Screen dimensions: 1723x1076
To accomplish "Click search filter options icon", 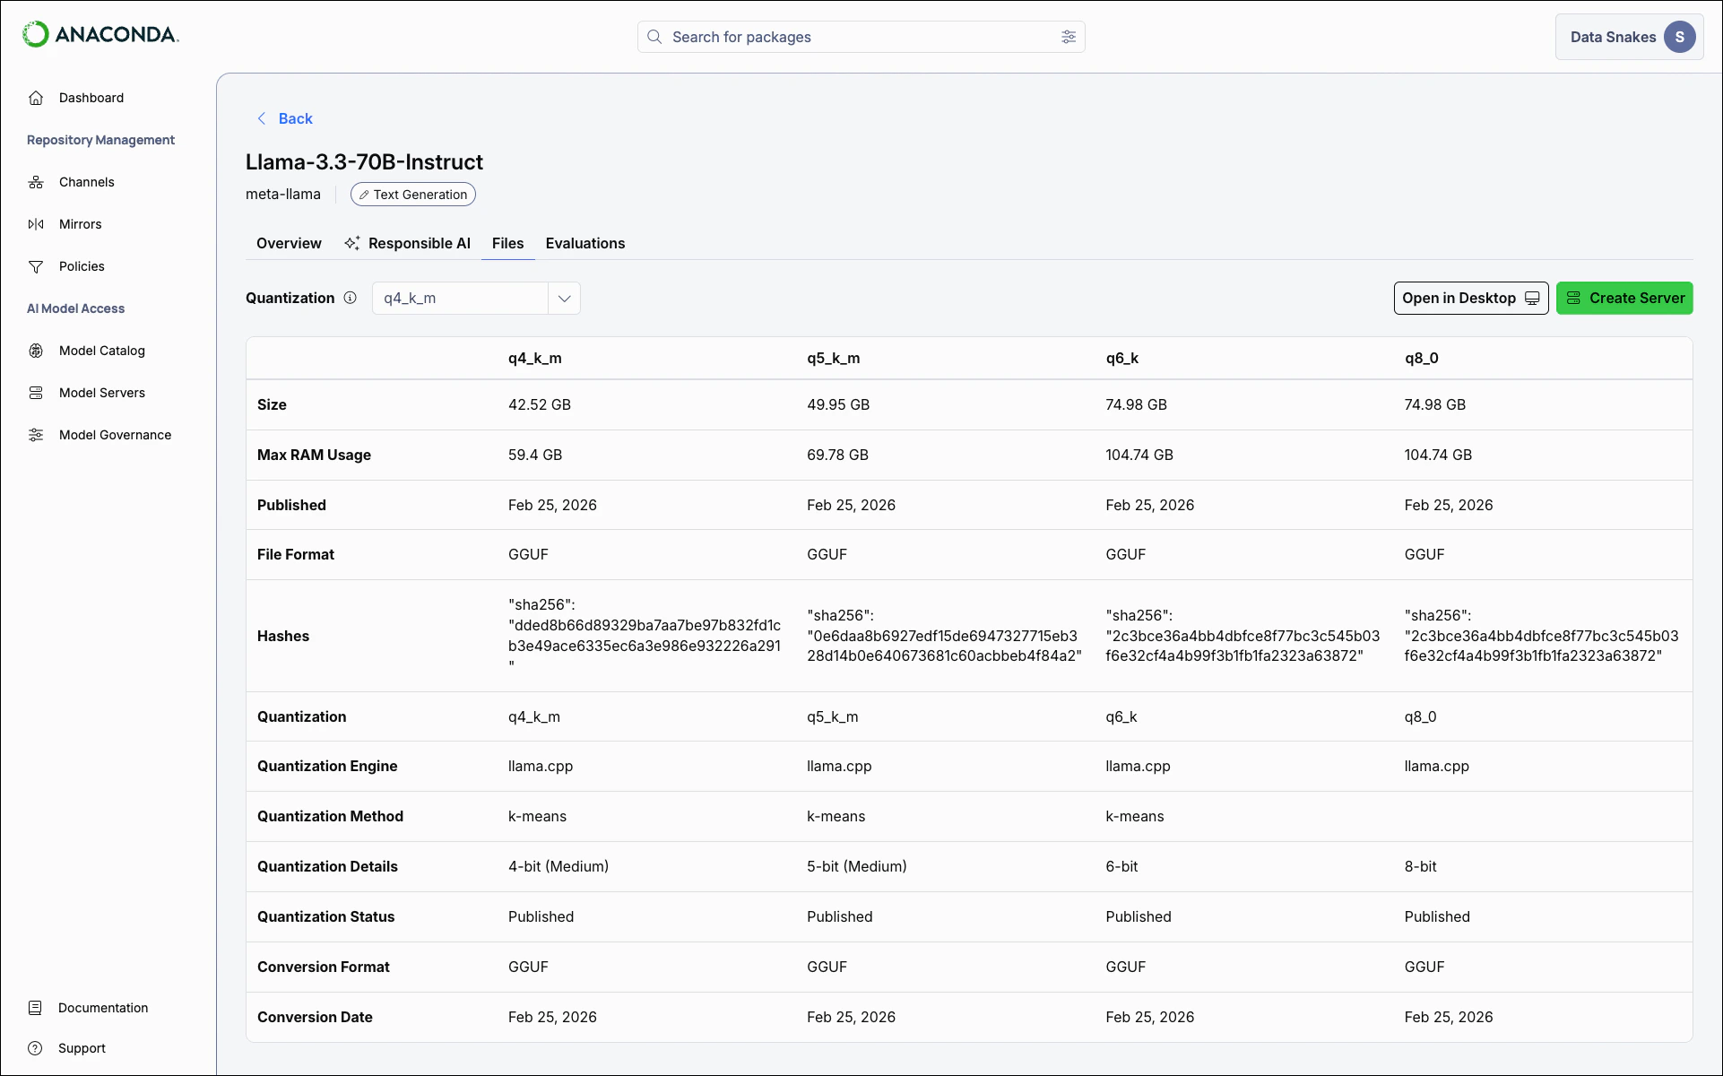I will pyautogui.click(x=1068, y=37).
